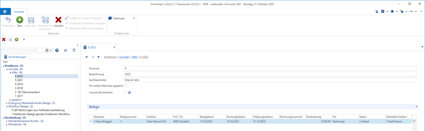This screenshot has height=131, width=425.
Task: Collapse the Kreditoren tree node
Action: click(4, 66)
